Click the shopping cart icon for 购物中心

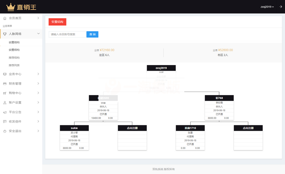click(x=5, y=93)
